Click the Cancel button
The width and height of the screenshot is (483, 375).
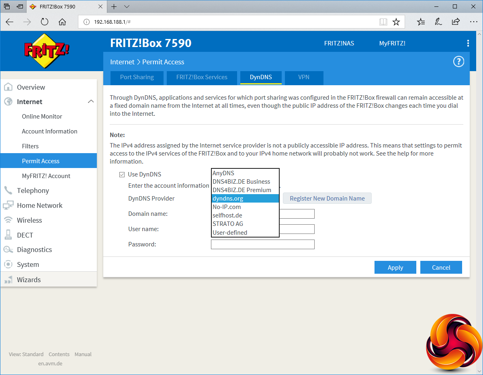pyautogui.click(x=441, y=268)
